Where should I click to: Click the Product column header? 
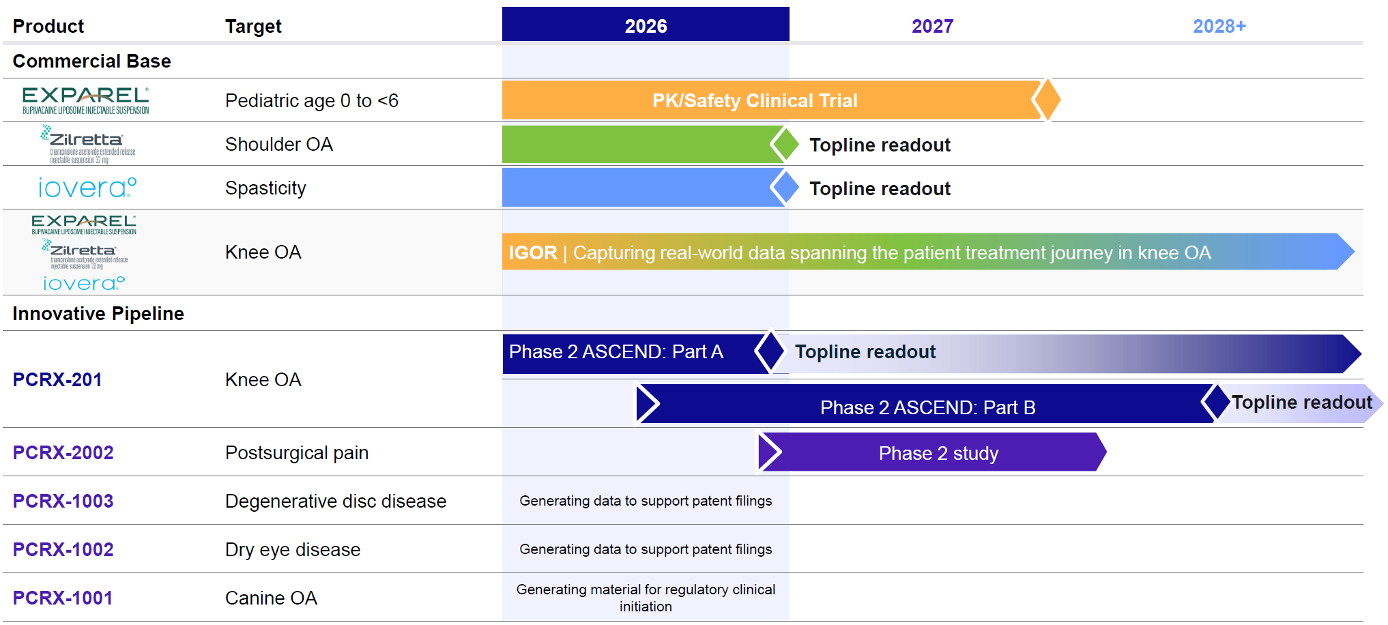[x=48, y=26]
